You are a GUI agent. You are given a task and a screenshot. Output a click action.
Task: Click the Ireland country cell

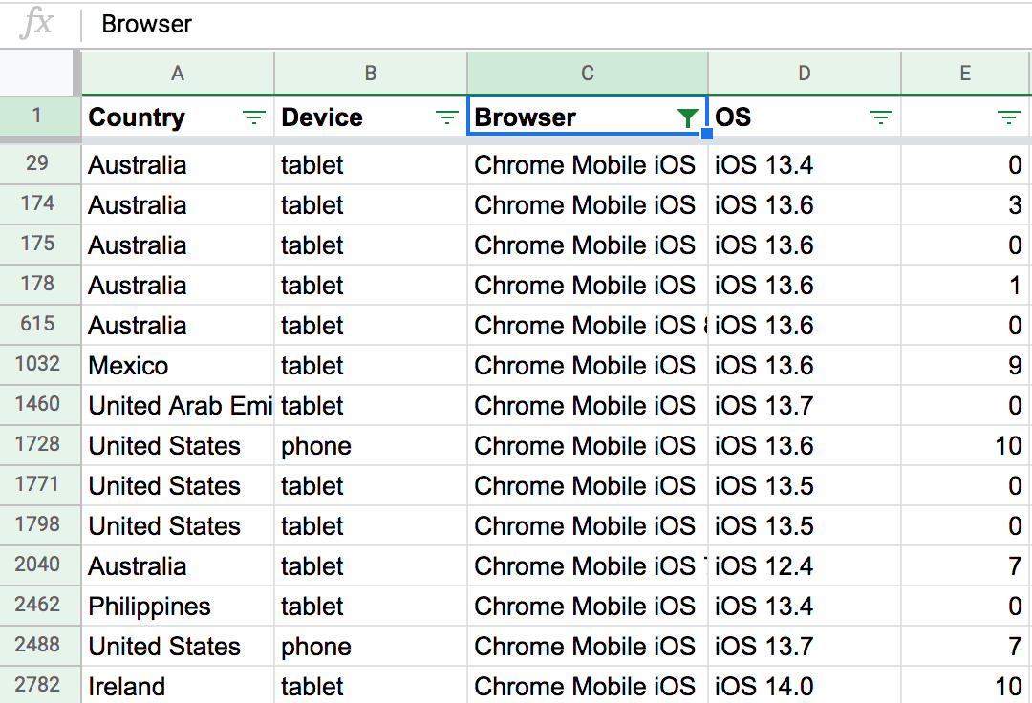178,687
